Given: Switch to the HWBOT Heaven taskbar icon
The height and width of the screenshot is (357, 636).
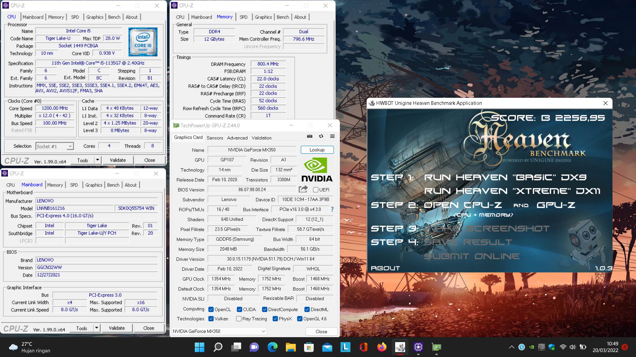Looking at the screenshot, I should [x=400, y=347].
